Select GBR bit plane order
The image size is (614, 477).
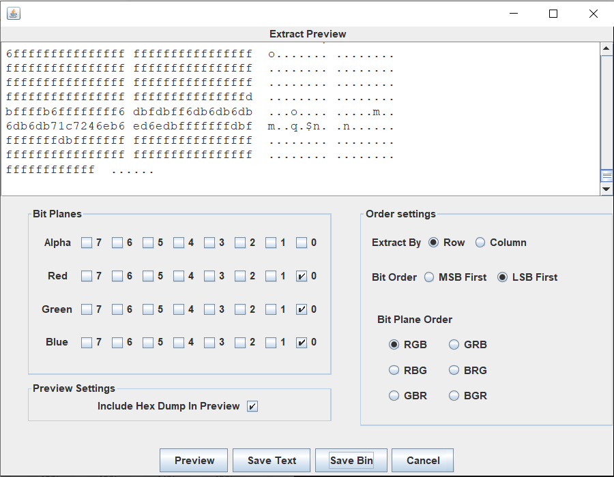pyautogui.click(x=394, y=396)
